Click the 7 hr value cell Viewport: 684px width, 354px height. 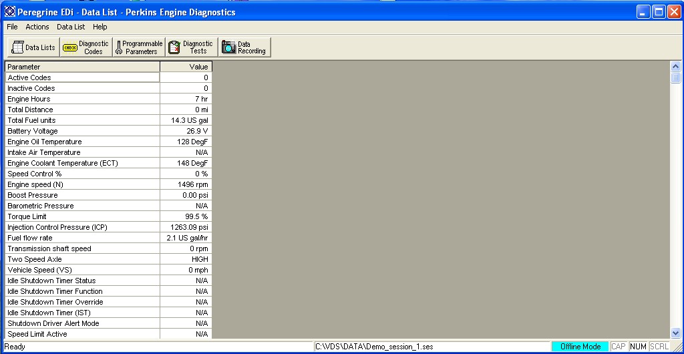(186, 99)
